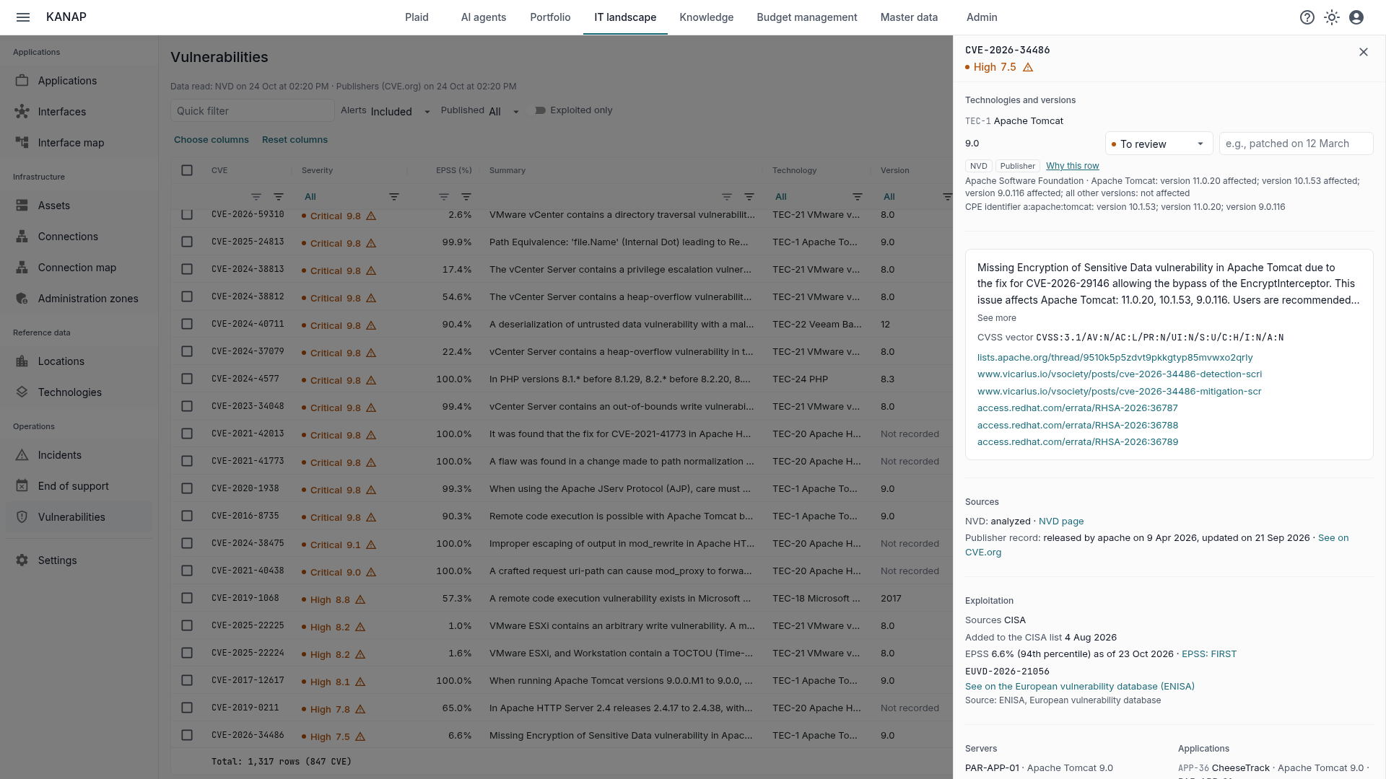This screenshot has height=779, width=1386.
Task: Toggle light/dark theme sun icon
Action: pyautogui.click(x=1332, y=17)
